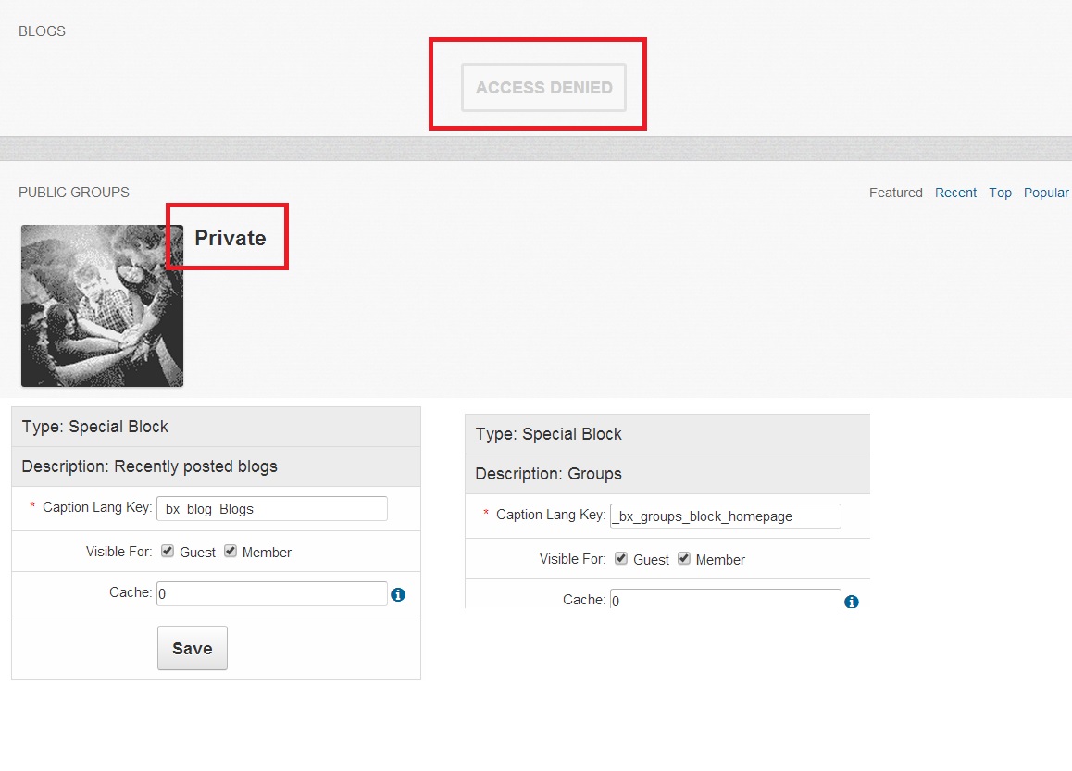Switch to the Featured groups tab
Viewport: 1072px width, 771px height.
click(895, 193)
